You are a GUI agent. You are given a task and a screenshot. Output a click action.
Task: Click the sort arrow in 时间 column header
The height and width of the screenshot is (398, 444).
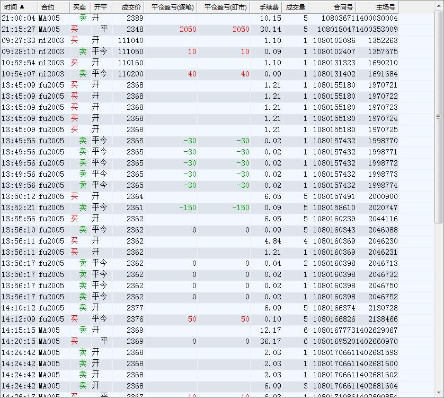click(22, 7)
